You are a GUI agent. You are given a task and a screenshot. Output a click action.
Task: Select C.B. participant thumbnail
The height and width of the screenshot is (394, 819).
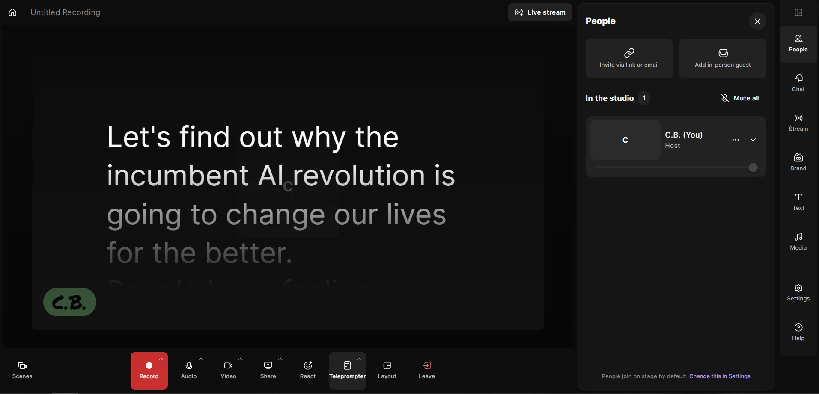point(625,140)
